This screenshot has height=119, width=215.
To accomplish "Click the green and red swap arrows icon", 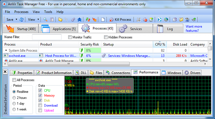I will [88, 19].
